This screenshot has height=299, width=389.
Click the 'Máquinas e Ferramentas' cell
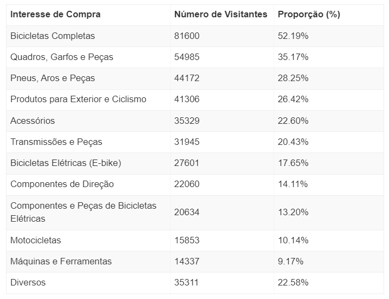click(61, 261)
